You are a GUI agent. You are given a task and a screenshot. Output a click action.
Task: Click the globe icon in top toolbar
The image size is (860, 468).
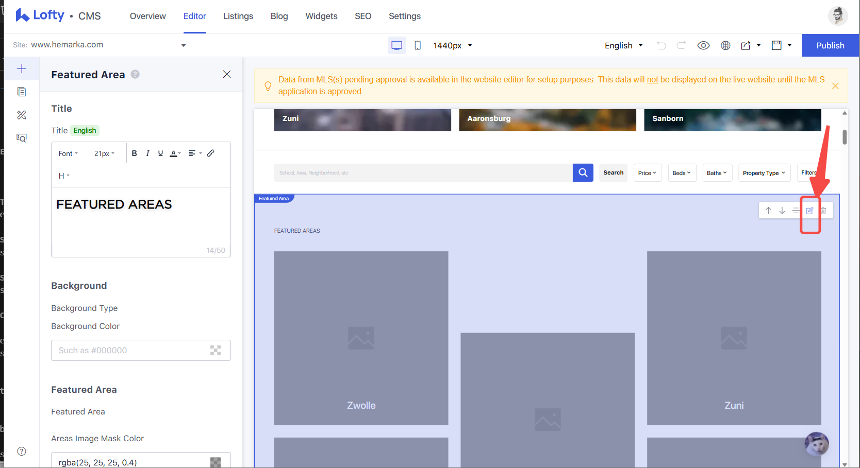pos(725,45)
